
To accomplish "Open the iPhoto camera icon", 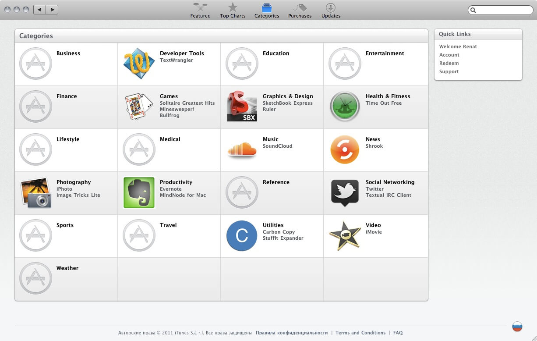I will [x=36, y=192].
